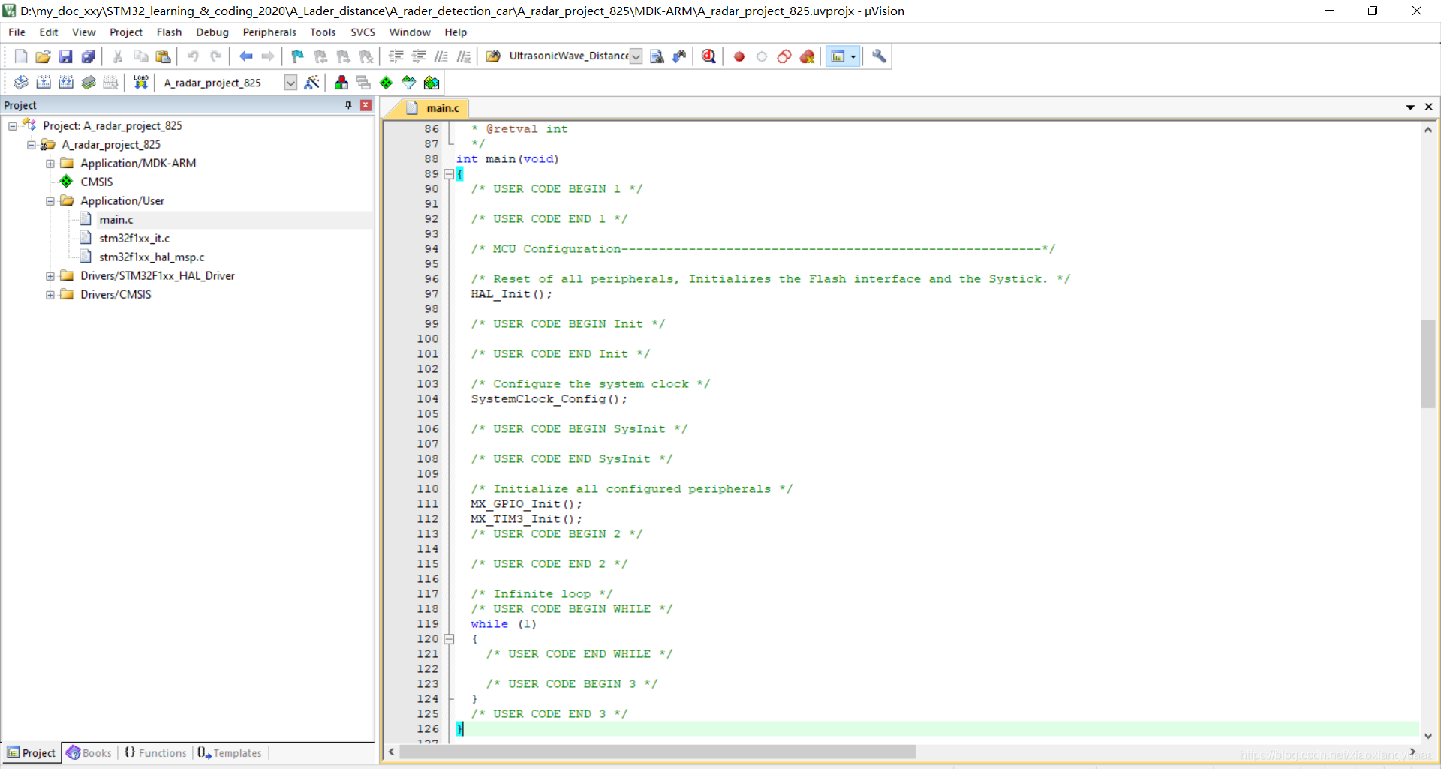Open Manage Run-Time Environment green diamond icon
Viewport: 1441px width, 769px height.
coord(387,83)
